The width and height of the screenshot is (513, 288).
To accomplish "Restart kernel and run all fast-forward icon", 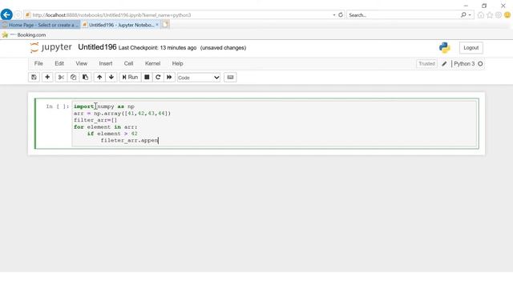I will point(169,78).
